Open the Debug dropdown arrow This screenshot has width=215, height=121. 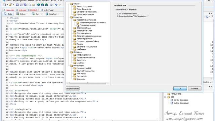tap(27, 14)
